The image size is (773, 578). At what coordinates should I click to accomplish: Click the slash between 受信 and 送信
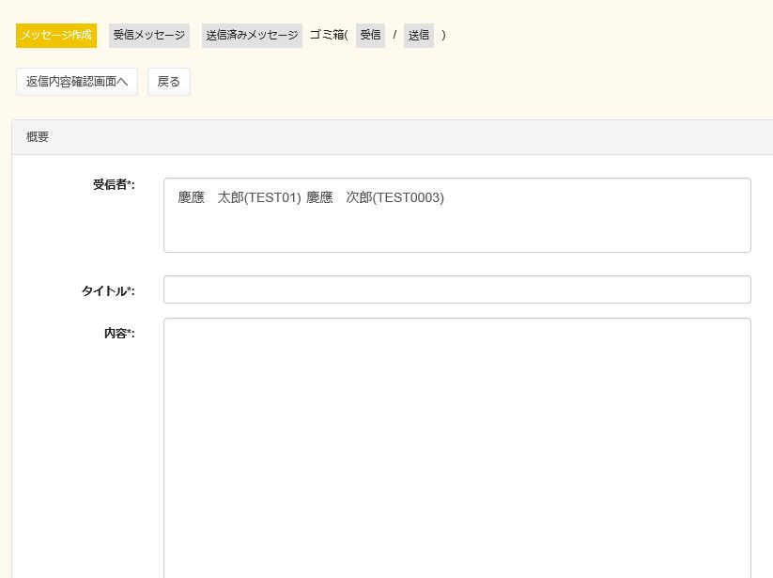[x=394, y=36]
